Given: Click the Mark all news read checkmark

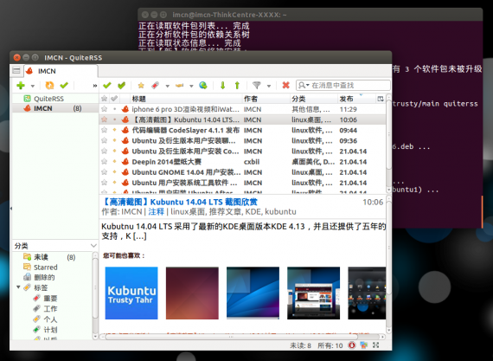Looking at the screenshot, I should [121, 86].
